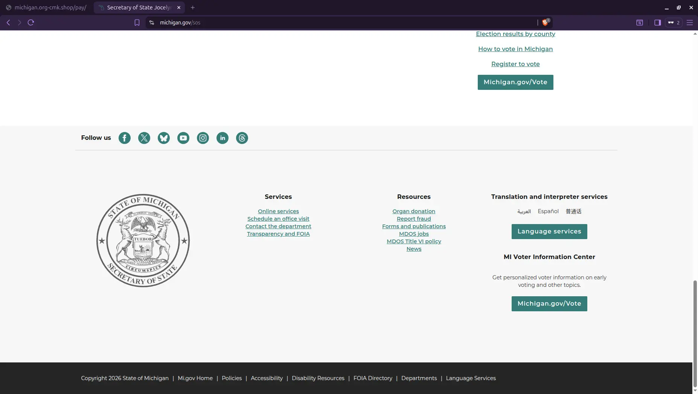Open a new browser tab
This screenshot has height=394, width=698.
click(x=192, y=7)
